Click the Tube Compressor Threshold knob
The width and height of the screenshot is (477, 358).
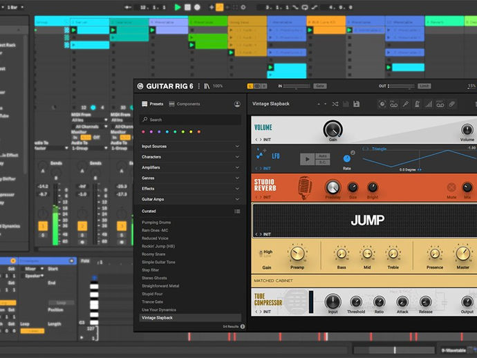356,302
